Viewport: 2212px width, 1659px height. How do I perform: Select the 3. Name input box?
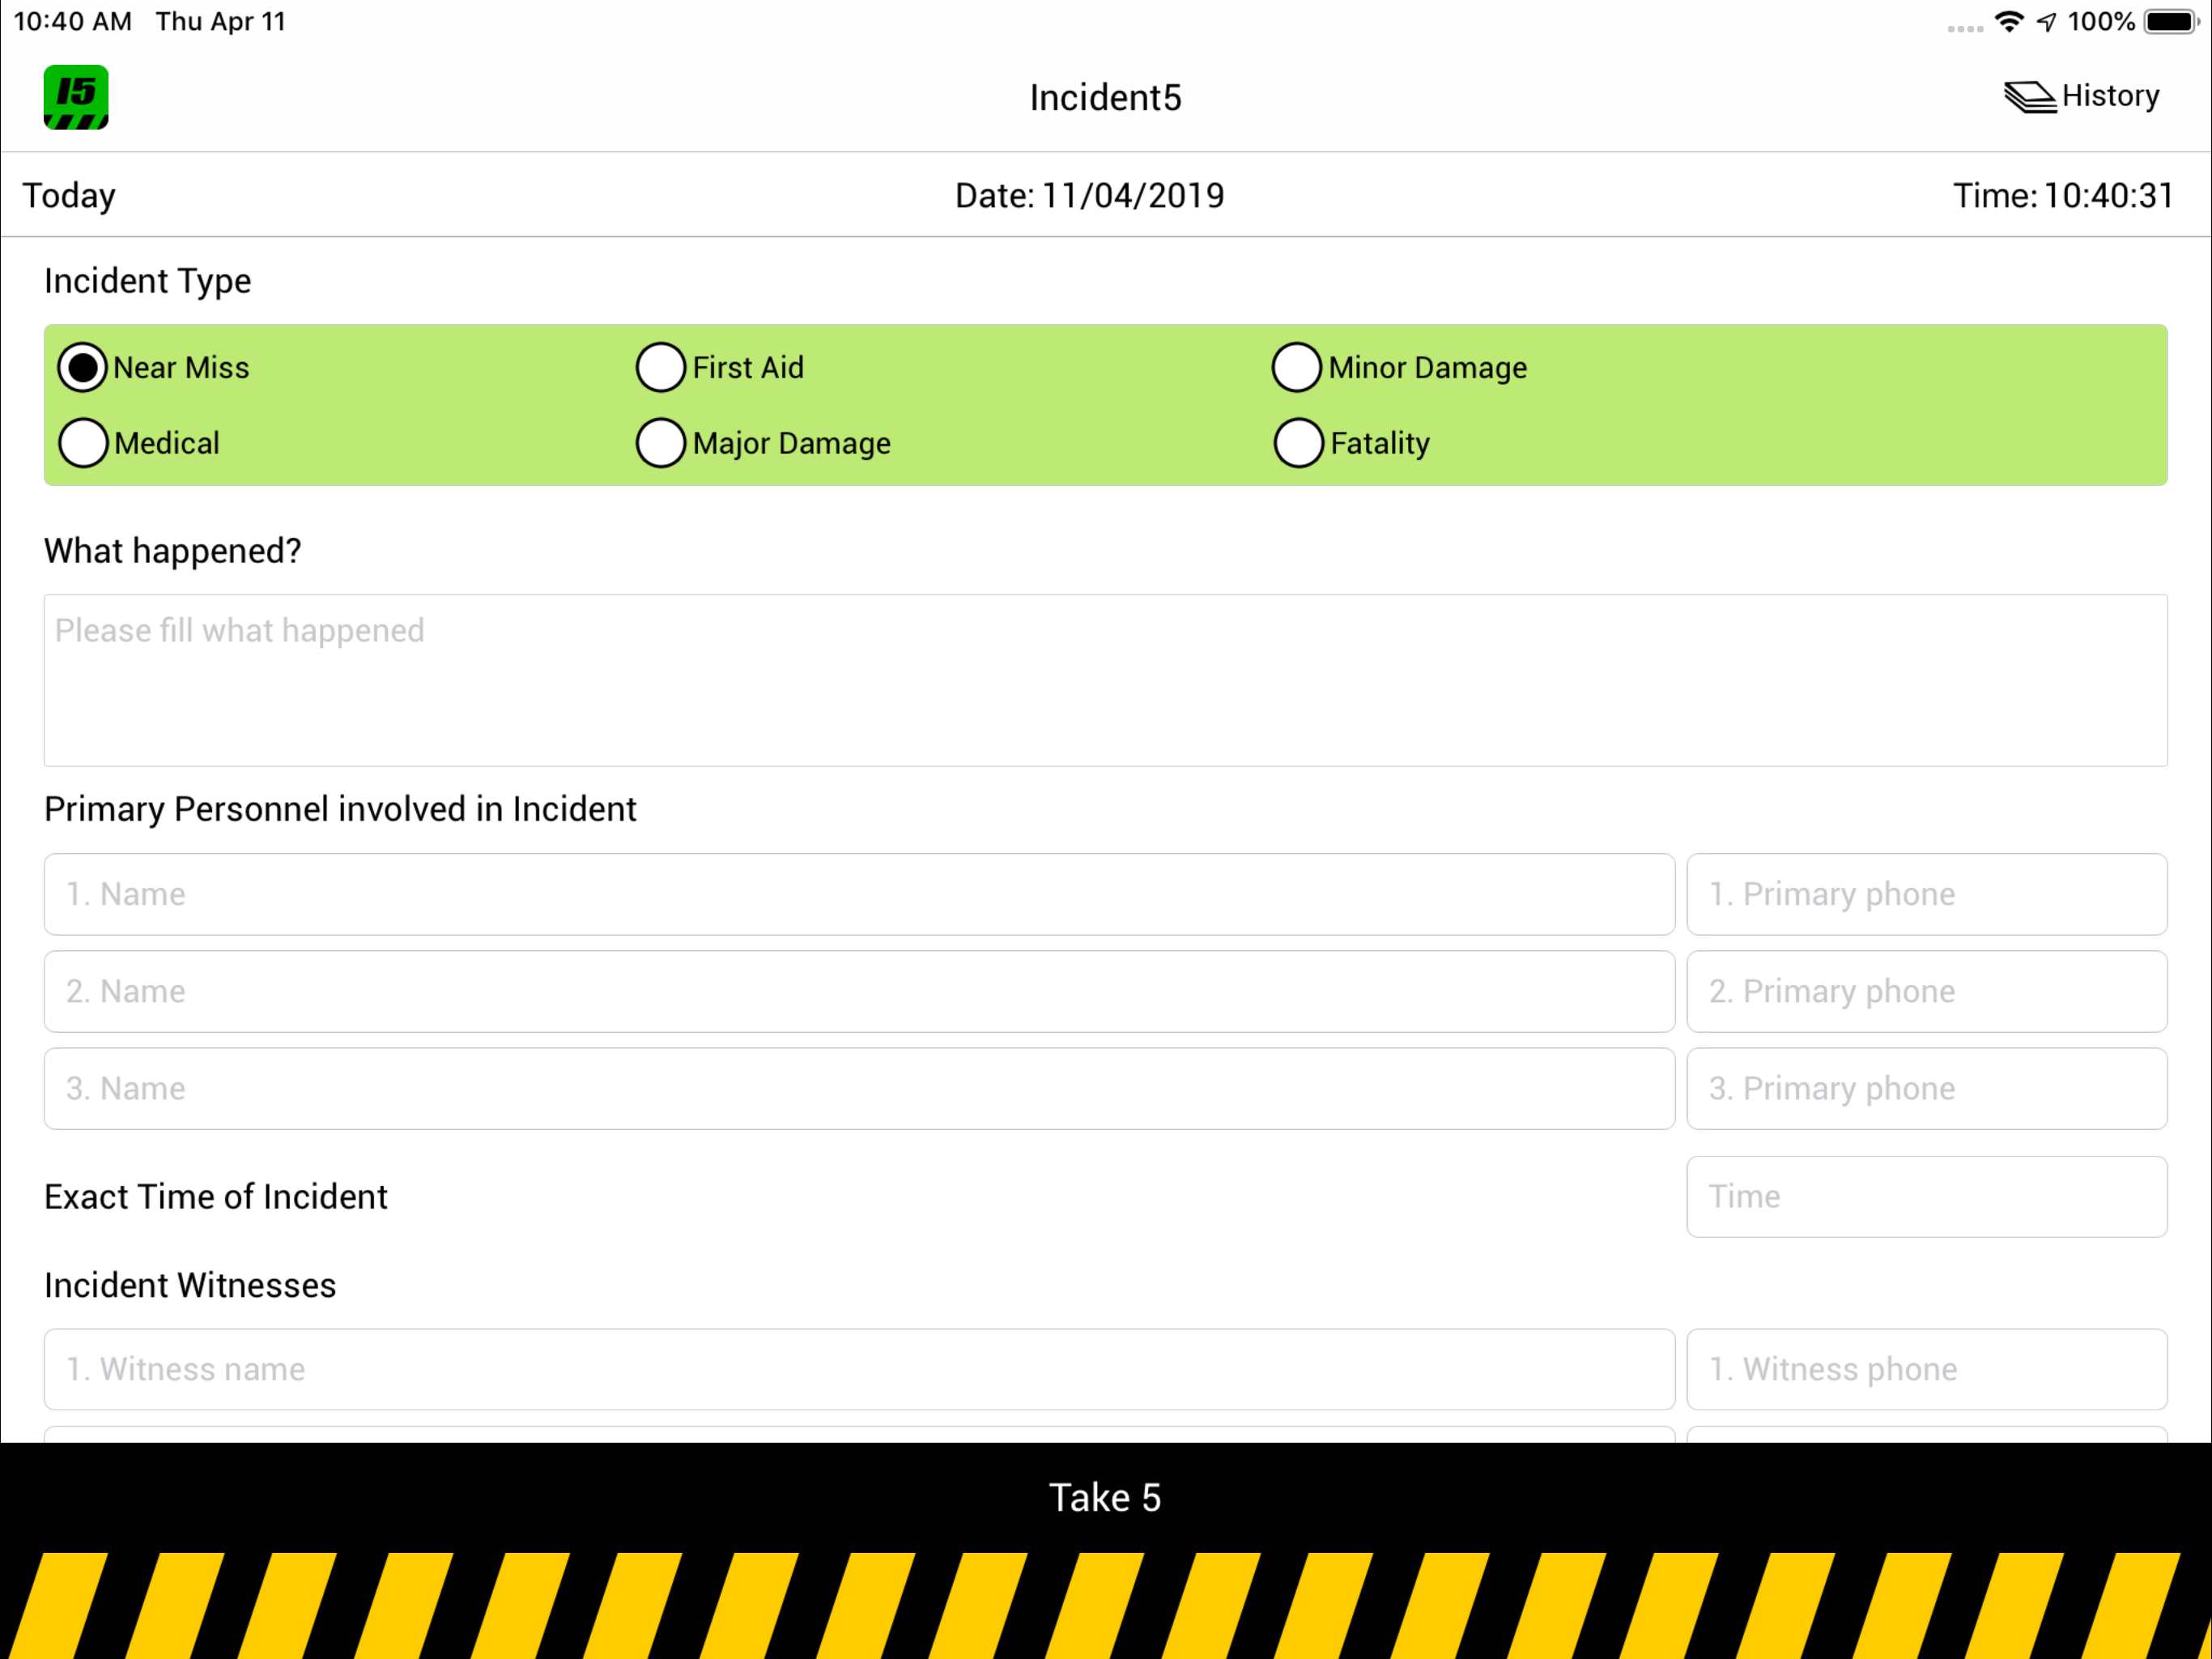pyautogui.click(x=858, y=1089)
